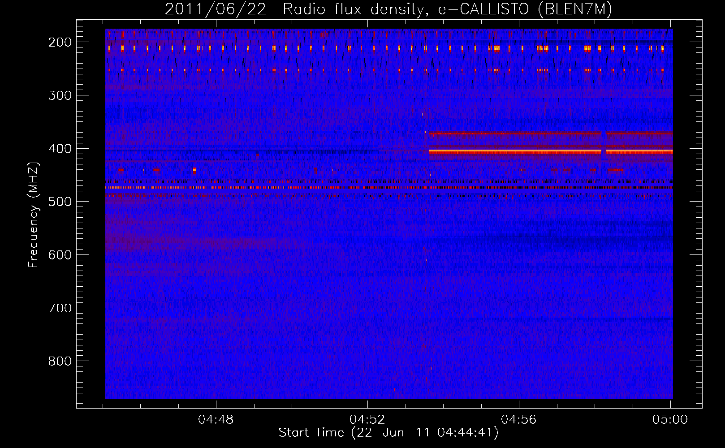Click the plot title '2011/06/22 Radio flux density'

pos(388,9)
